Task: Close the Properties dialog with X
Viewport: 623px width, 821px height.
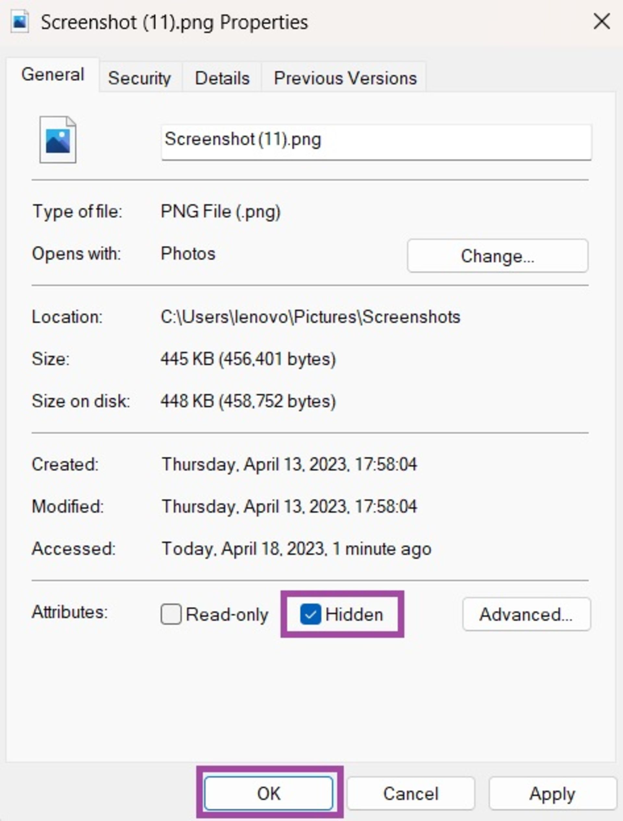Action: coord(602,21)
